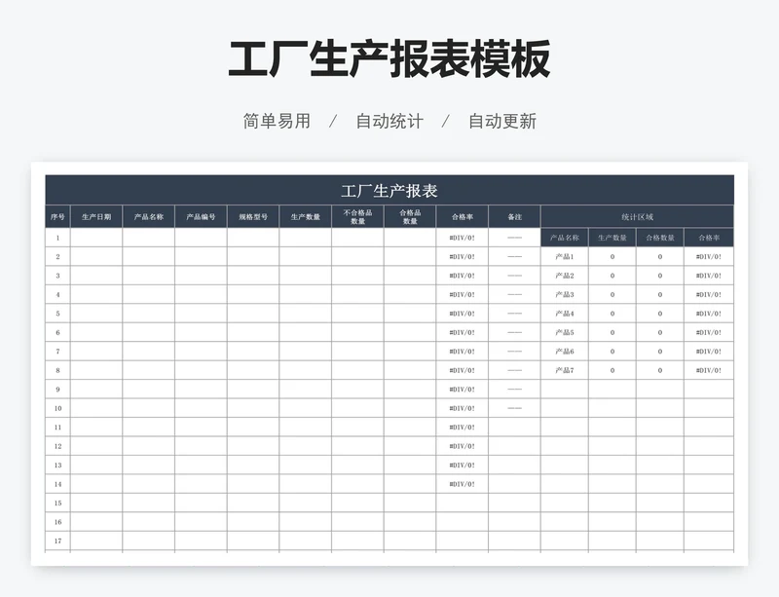Select the 不合格品数量 column header

[x=357, y=217]
